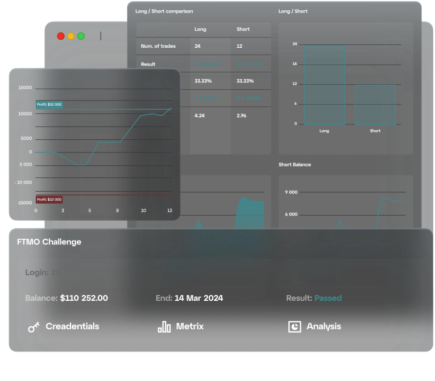Viewport: 435px width, 381px height.
Task: Select the Short column header in table
Action: [x=243, y=29]
